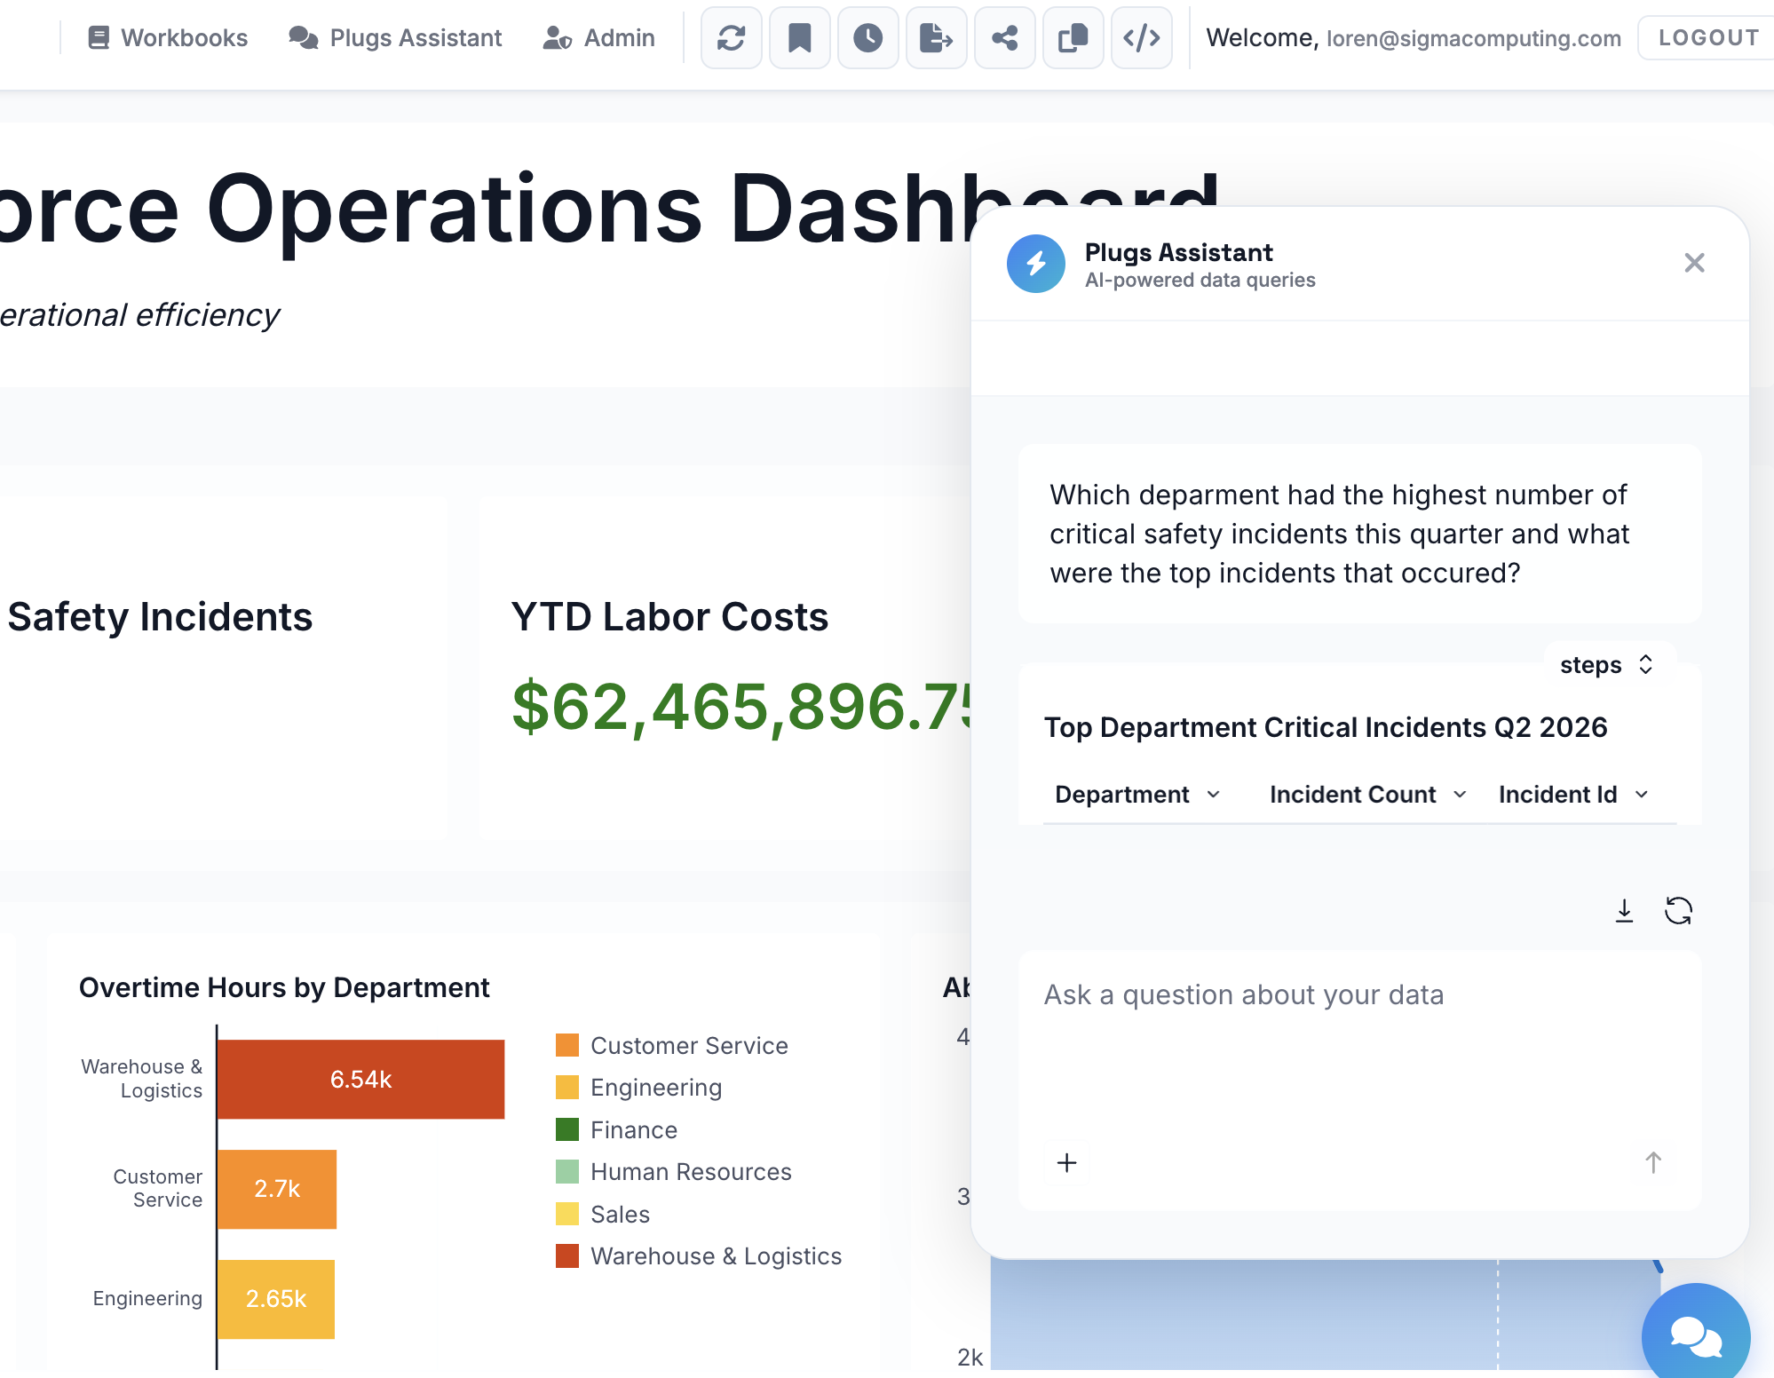Image resolution: width=1774 pixels, height=1378 pixels.
Task: Click the refresh icon in top toolbar
Action: pyautogui.click(x=731, y=38)
